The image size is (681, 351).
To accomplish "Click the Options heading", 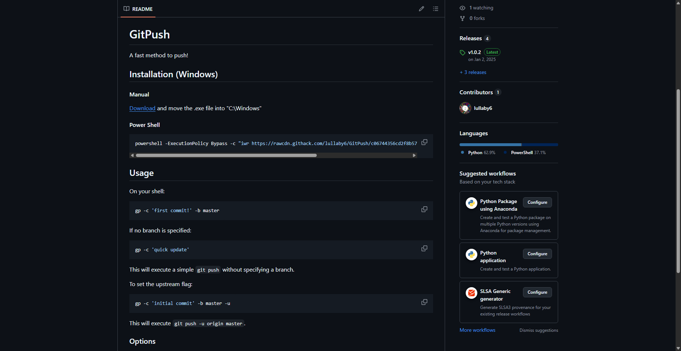I will [x=142, y=341].
